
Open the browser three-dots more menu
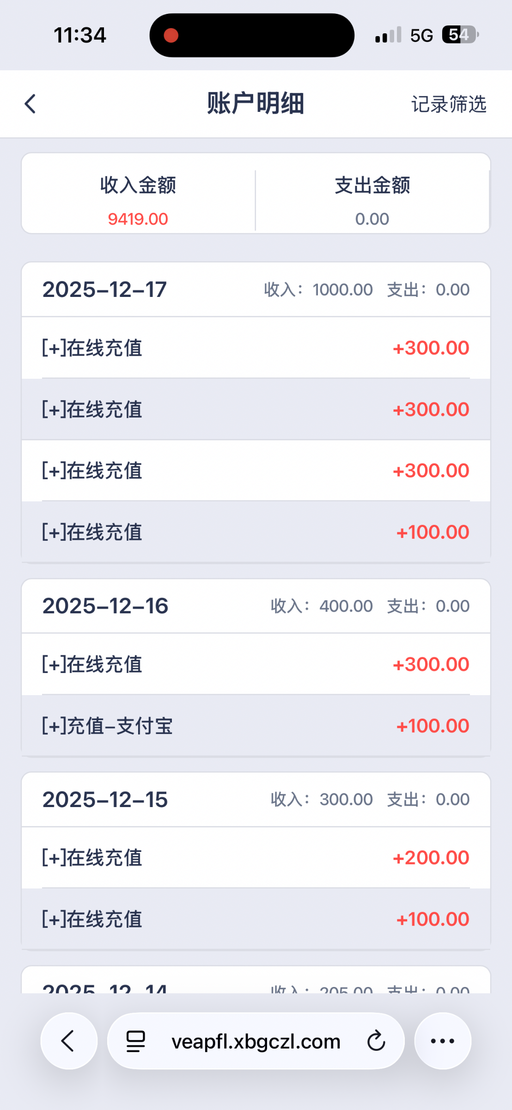(443, 1041)
